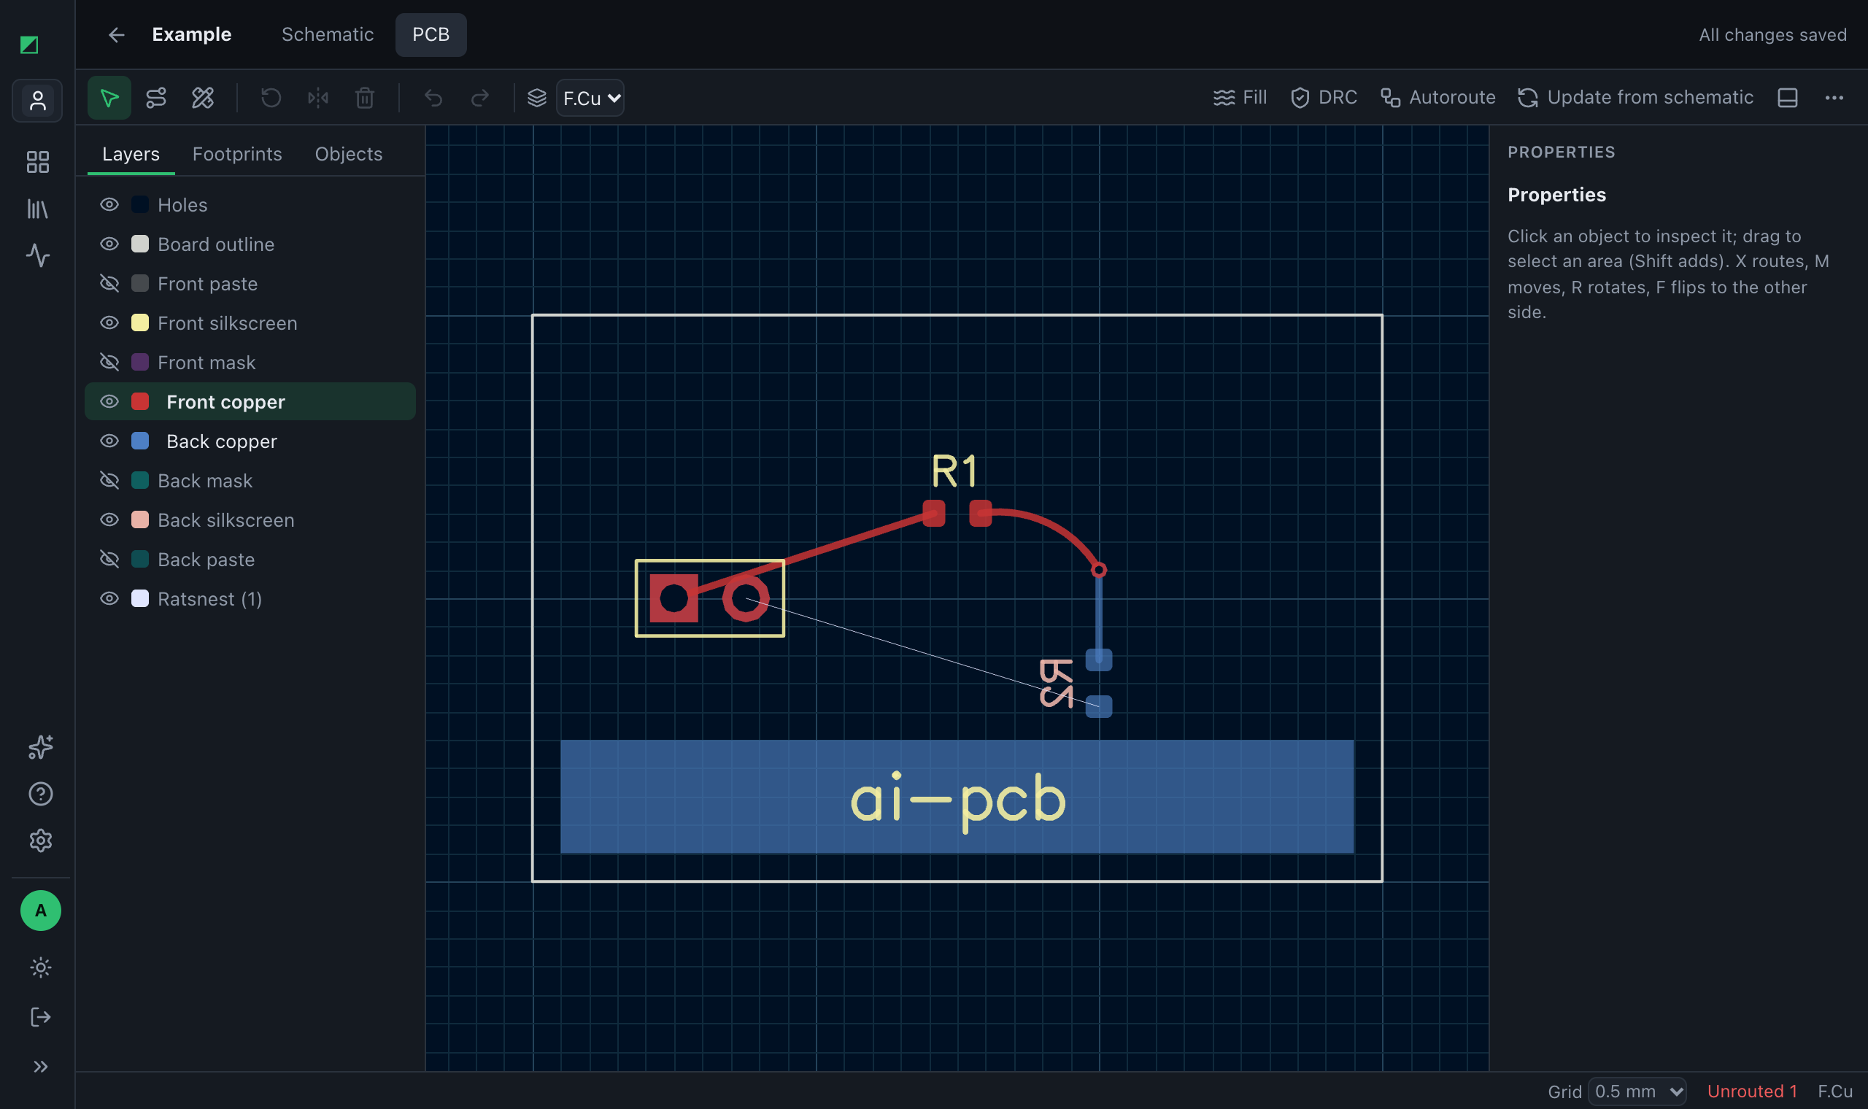1868x1109 pixels.
Task: Open the activity waveform sidebar icon
Action: pyautogui.click(x=37, y=256)
